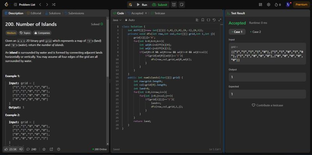This screenshot has height=155, width=312.
Task: Switch to the Description tab
Action: click(14, 13)
